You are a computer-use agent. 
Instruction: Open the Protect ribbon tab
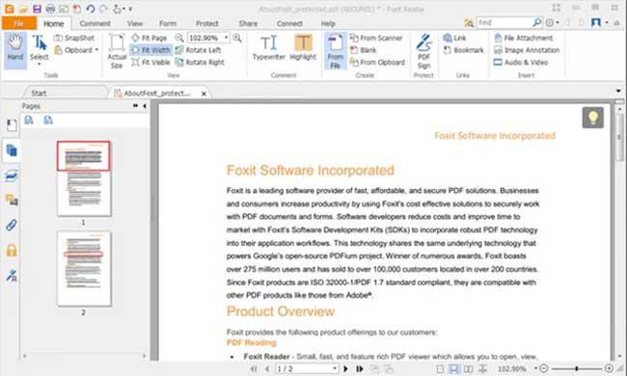click(x=206, y=23)
